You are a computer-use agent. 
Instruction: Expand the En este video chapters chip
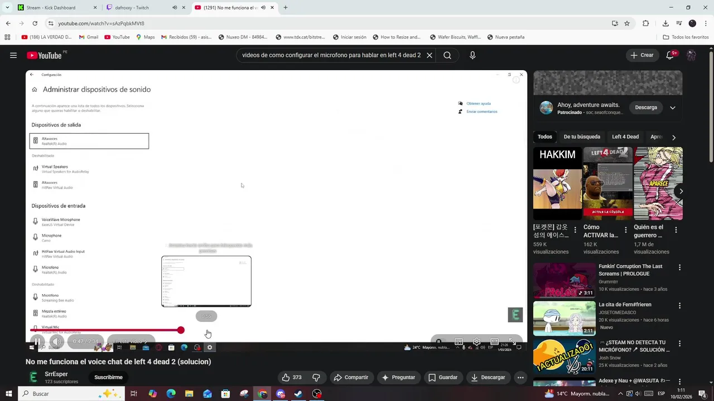(x=131, y=341)
